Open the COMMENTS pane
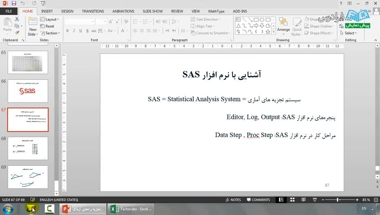380x215 pixels. pos(259,200)
